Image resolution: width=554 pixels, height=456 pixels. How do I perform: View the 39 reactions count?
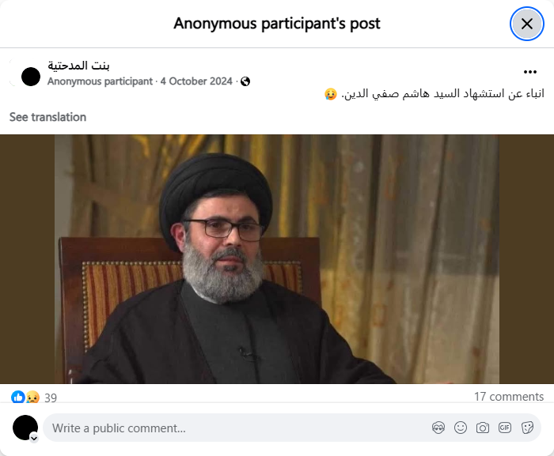[51, 398]
